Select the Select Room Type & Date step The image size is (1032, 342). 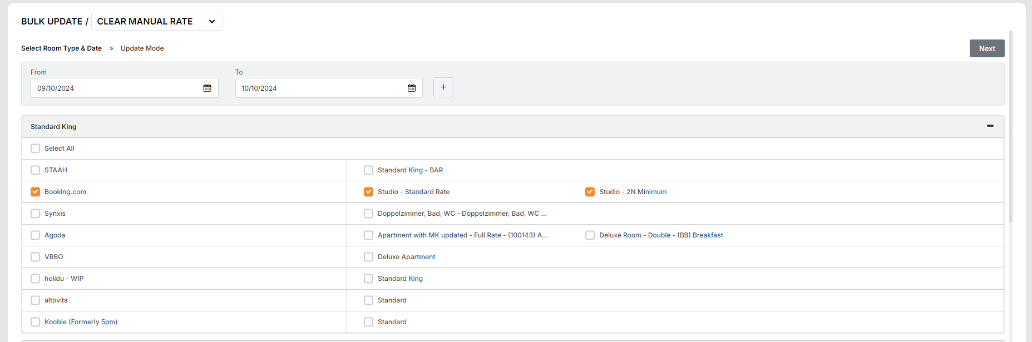click(61, 48)
